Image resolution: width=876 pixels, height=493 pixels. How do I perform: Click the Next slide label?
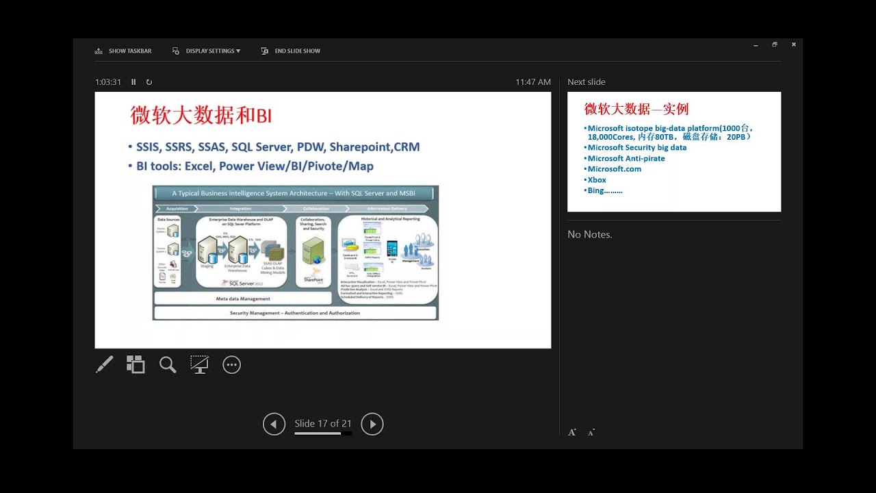tap(587, 82)
